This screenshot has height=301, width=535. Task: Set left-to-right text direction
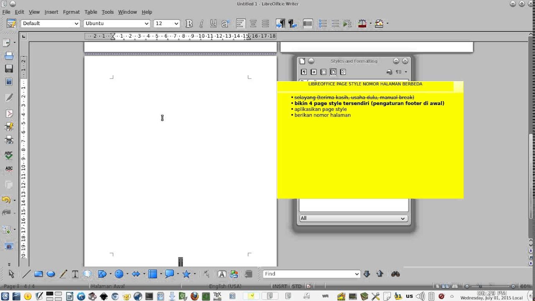click(280, 23)
